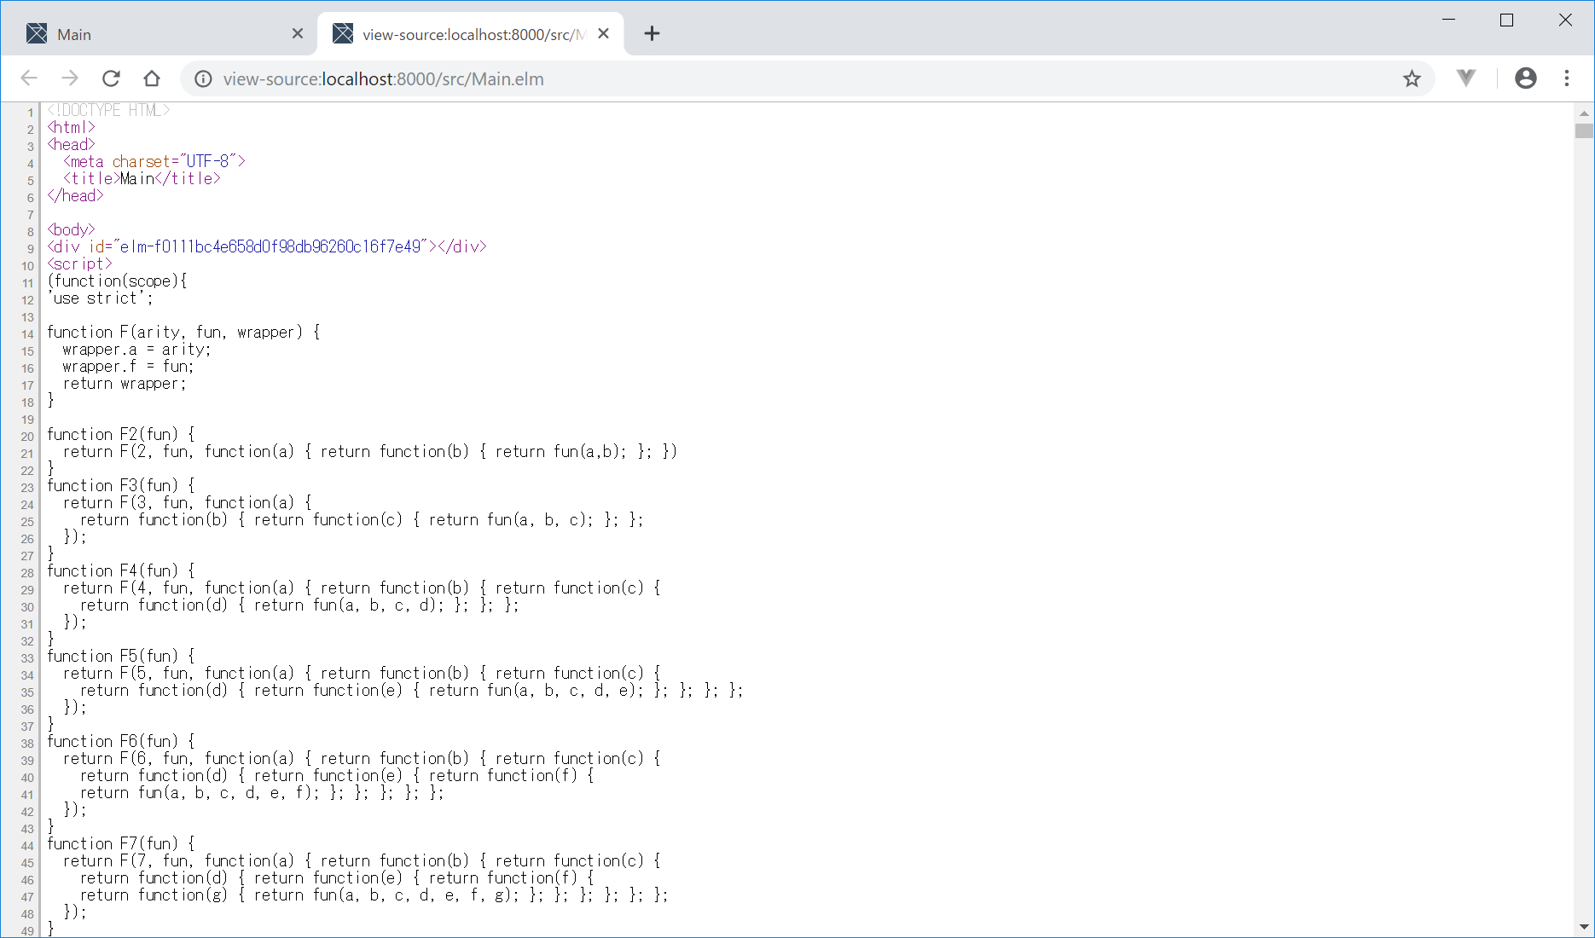Select the view-source localhost tab
Viewport: 1595px width, 938px height.
click(x=465, y=34)
